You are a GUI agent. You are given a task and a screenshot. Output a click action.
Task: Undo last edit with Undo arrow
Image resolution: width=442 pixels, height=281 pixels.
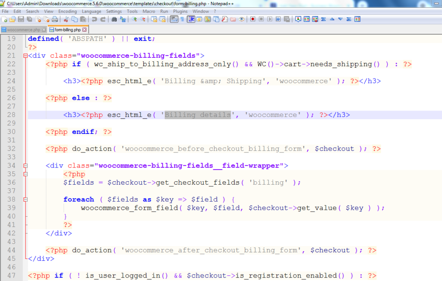click(x=94, y=19)
